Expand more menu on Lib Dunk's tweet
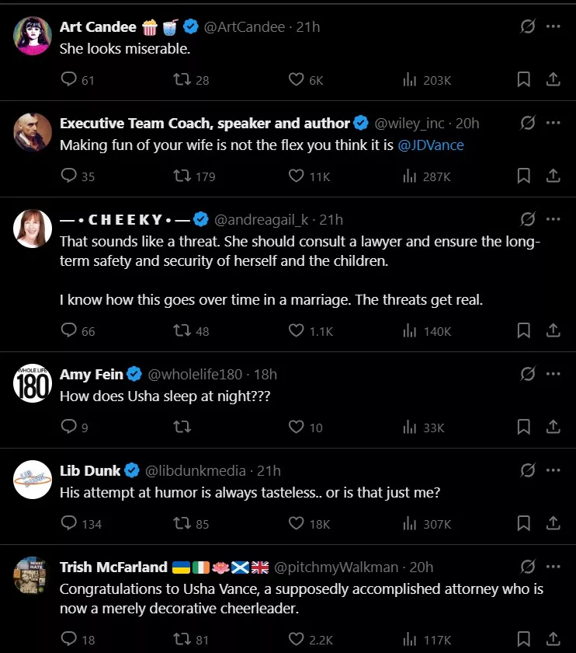The width and height of the screenshot is (576, 653). tap(553, 470)
